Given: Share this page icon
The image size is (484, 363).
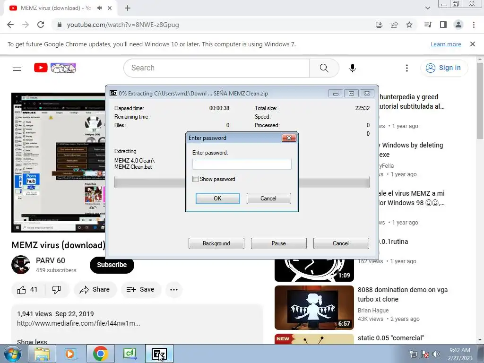Looking at the screenshot, I should (394, 25).
